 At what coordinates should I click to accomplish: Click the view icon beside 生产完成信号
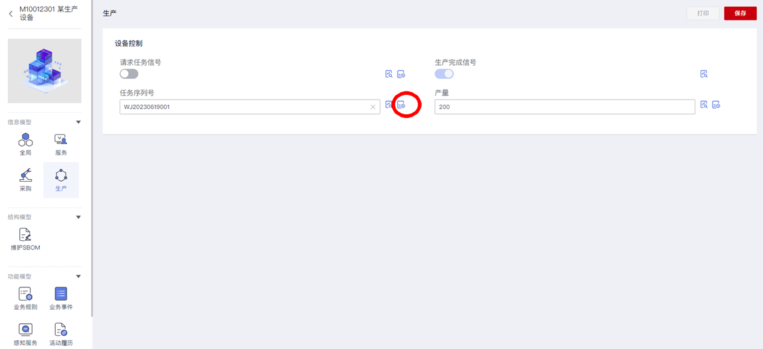coord(704,74)
